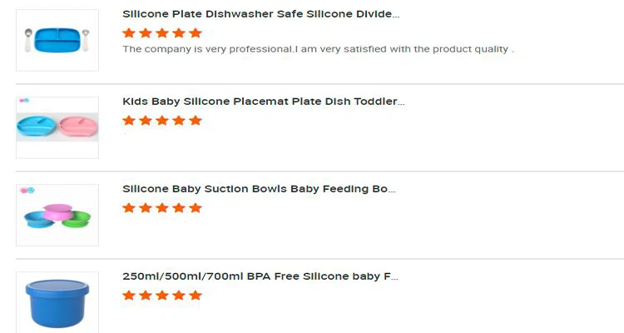
Task: Click first star of Silicone Plate rating
Action: click(129, 33)
